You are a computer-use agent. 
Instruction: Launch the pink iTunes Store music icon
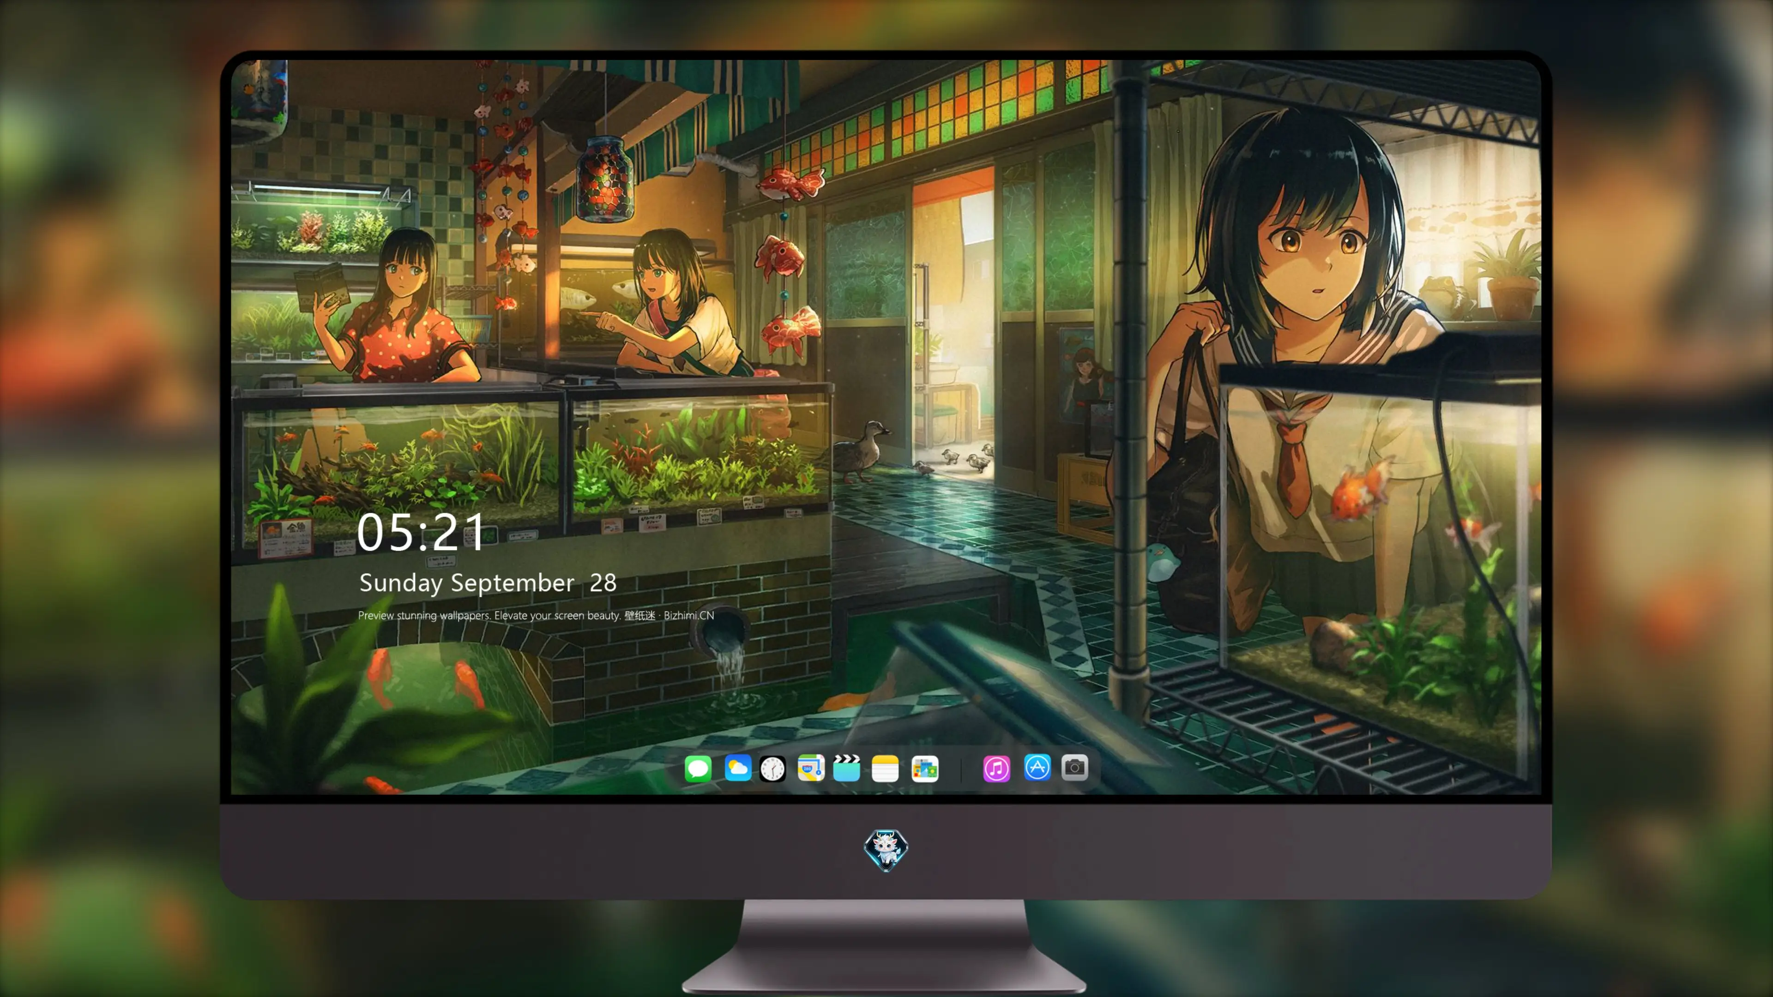997,768
